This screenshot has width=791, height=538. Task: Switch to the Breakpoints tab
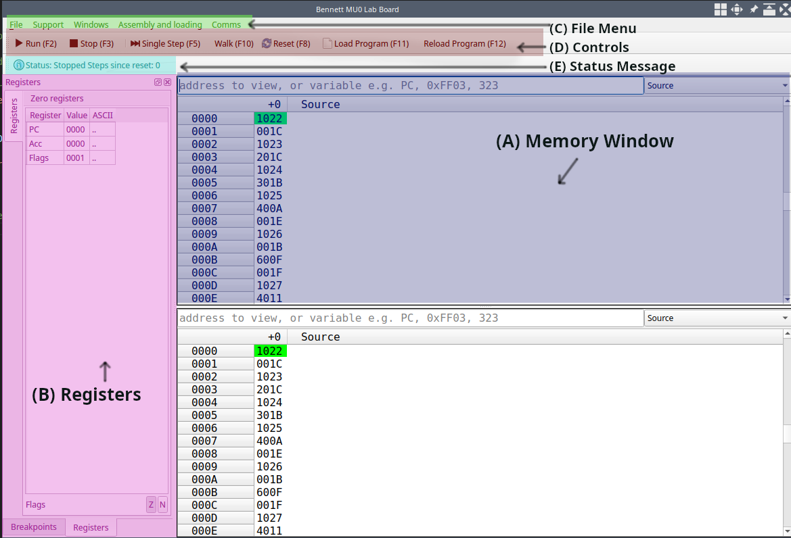pos(34,527)
